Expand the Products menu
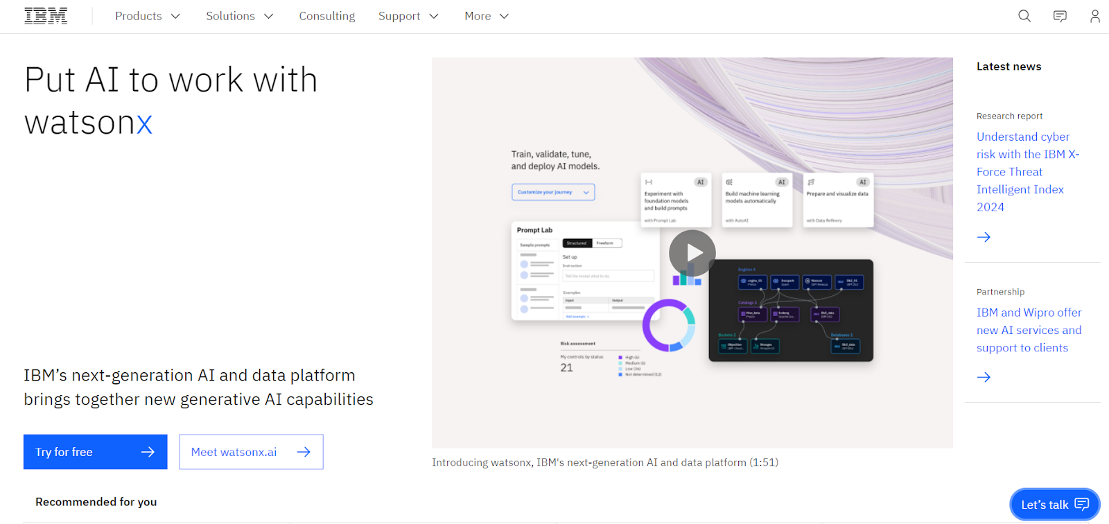This screenshot has width=1109, height=524. click(148, 16)
